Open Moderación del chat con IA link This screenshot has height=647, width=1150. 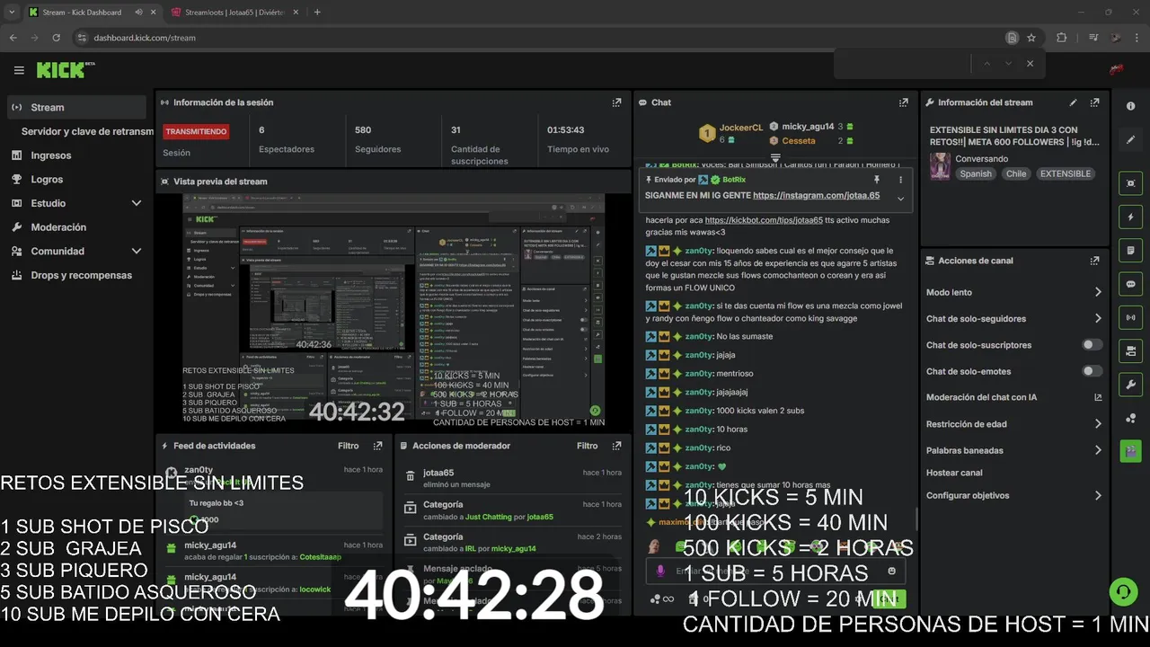(1013, 397)
